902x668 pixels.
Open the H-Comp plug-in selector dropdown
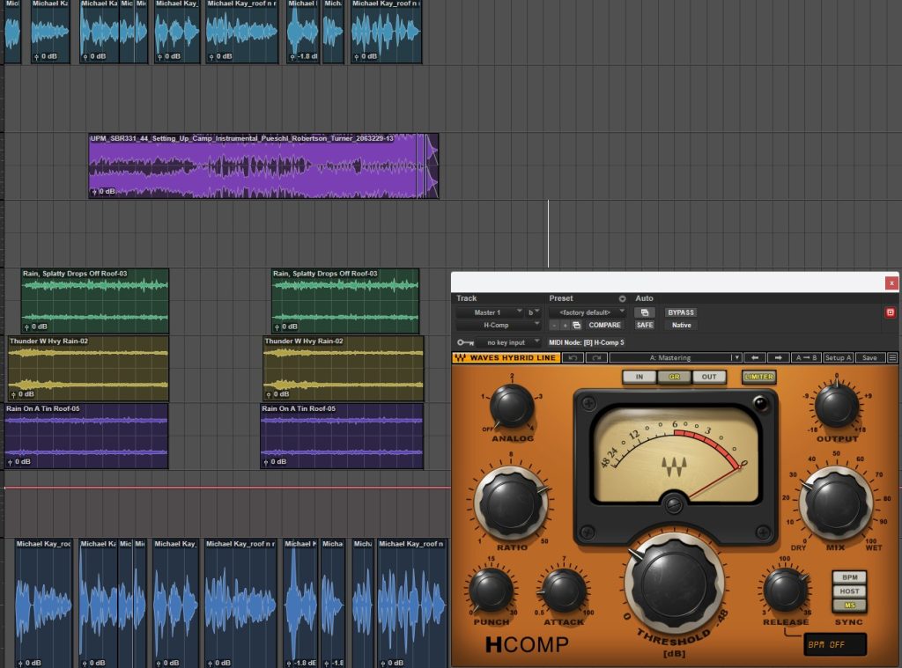coord(499,326)
